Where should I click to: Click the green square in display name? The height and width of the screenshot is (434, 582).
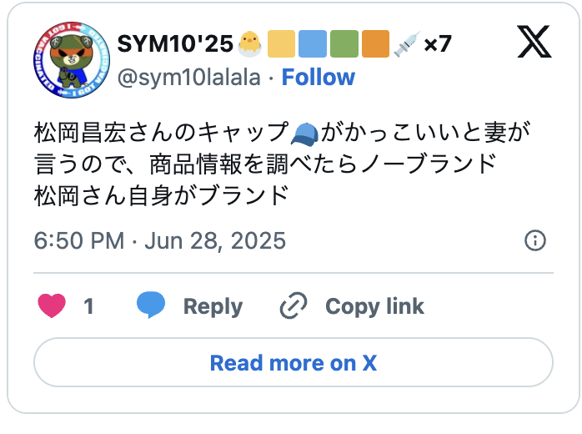point(344,43)
